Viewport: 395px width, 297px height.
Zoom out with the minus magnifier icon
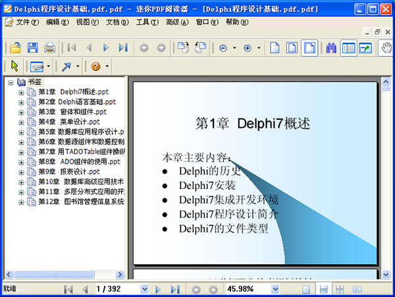(223, 48)
